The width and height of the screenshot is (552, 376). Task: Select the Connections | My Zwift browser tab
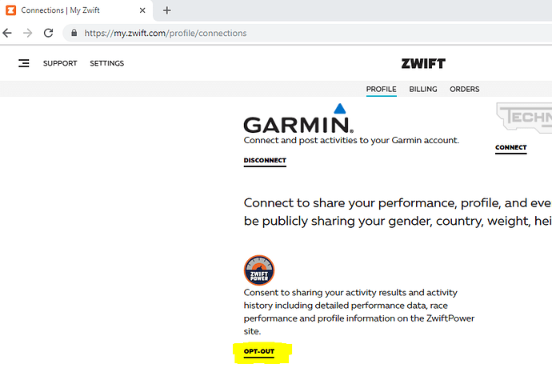click(76, 10)
